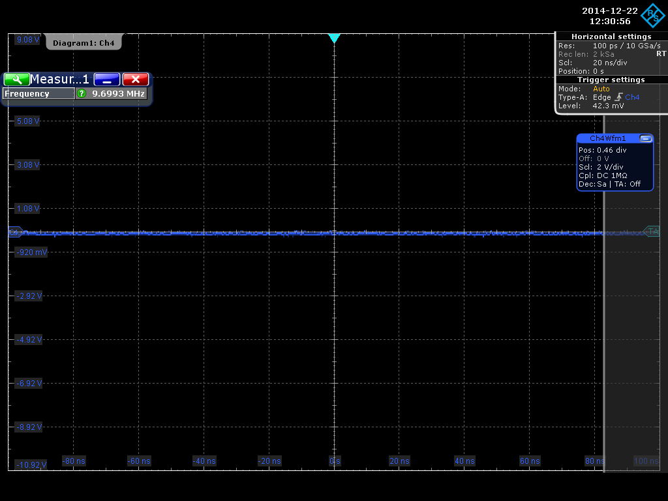Viewport: 668px width, 501px height.
Task: Click the Rohde & Schwarz logo
Action: tap(654, 16)
